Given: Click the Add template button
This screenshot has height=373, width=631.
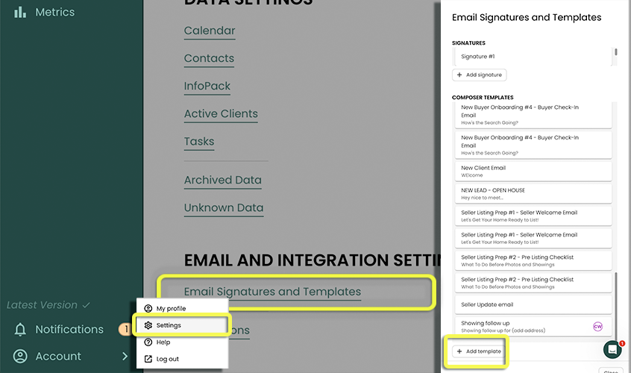Looking at the screenshot, I should (x=479, y=351).
